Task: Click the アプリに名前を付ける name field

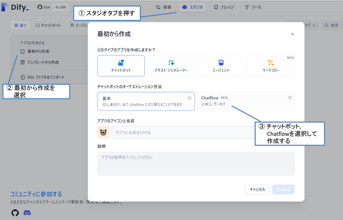Action: pyautogui.click(x=183, y=132)
